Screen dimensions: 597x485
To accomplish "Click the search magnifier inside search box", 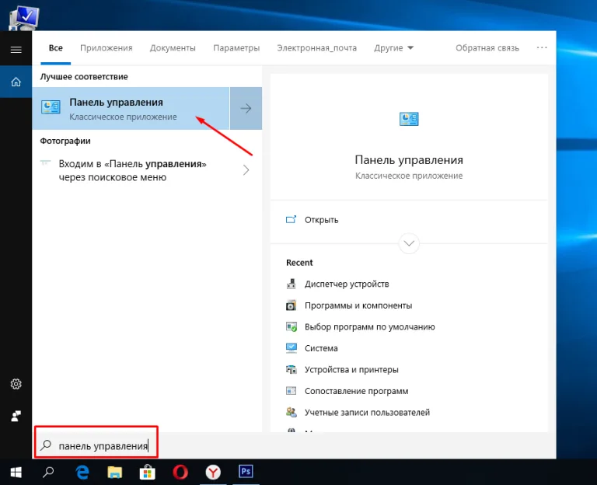I will coord(46,445).
